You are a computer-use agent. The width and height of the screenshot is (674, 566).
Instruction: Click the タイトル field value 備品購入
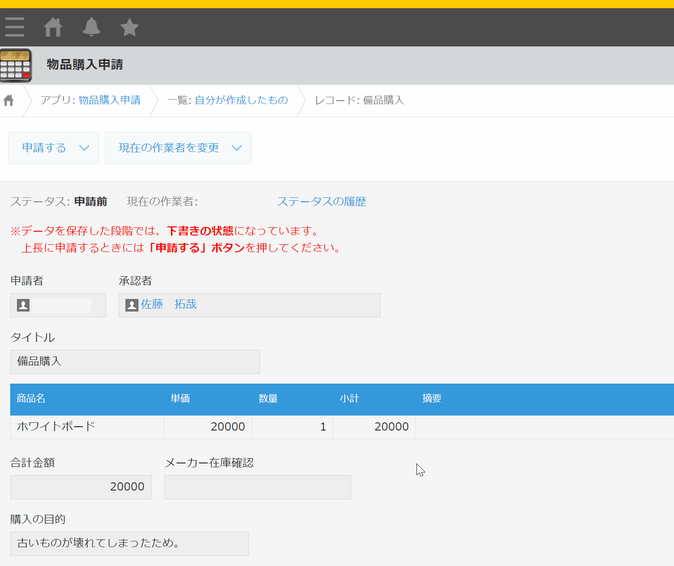tap(135, 362)
